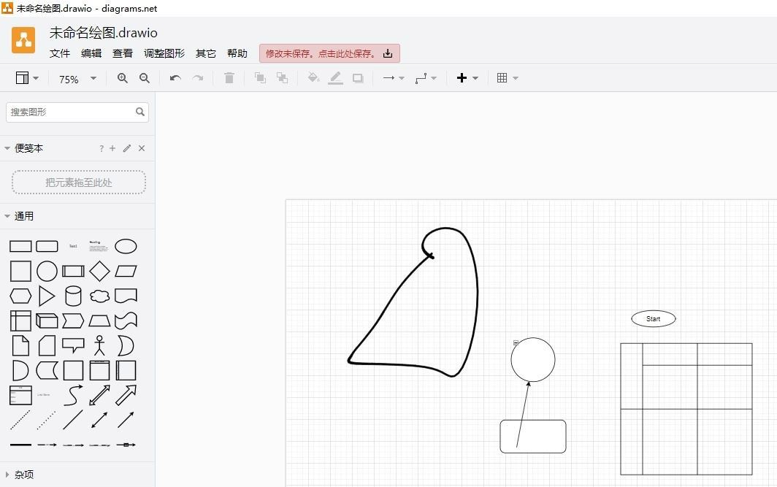Click the plus icon to add scratchpad element
The height and width of the screenshot is (487, 777).
[x=112, y=147]
